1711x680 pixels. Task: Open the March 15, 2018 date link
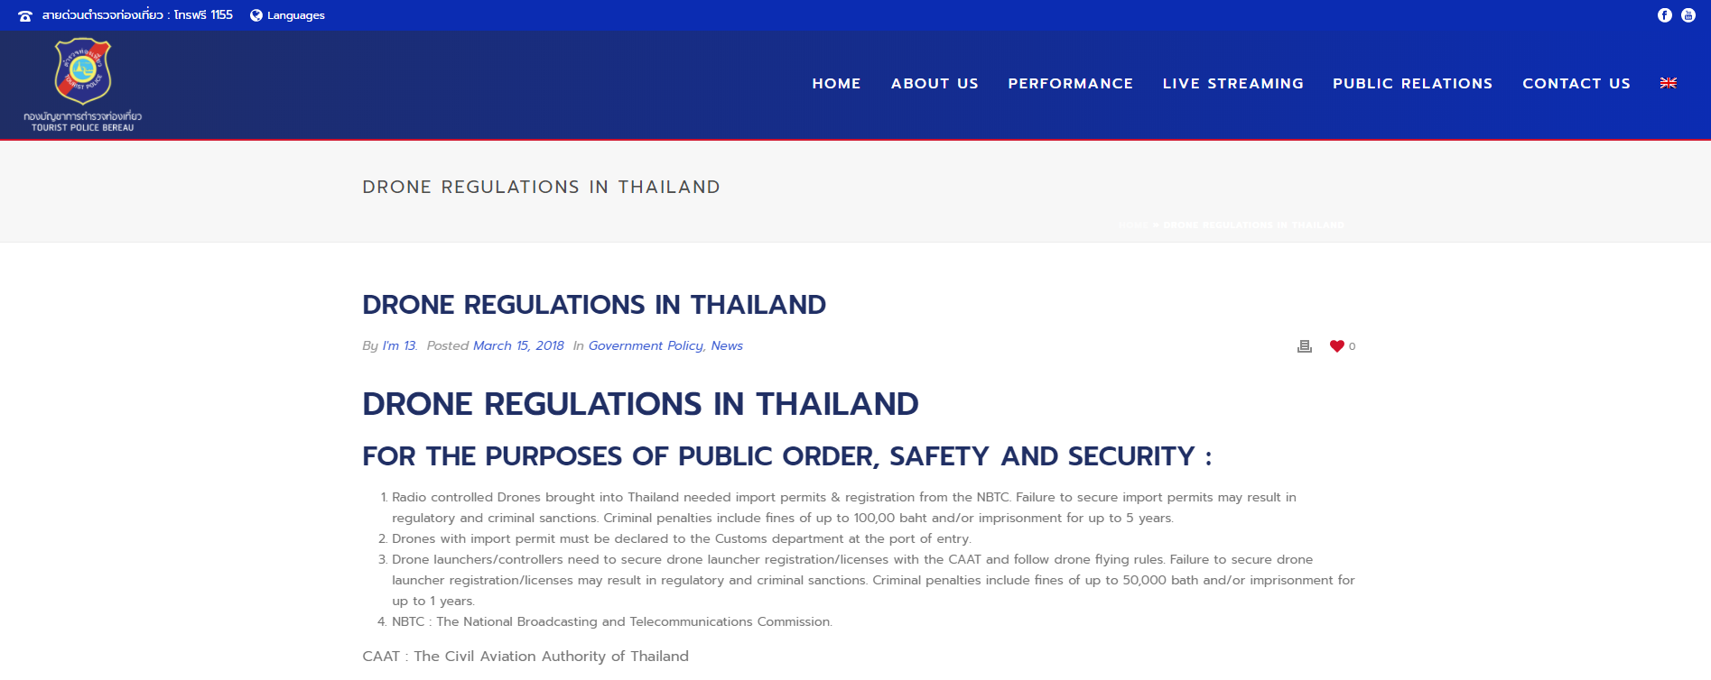518,346
